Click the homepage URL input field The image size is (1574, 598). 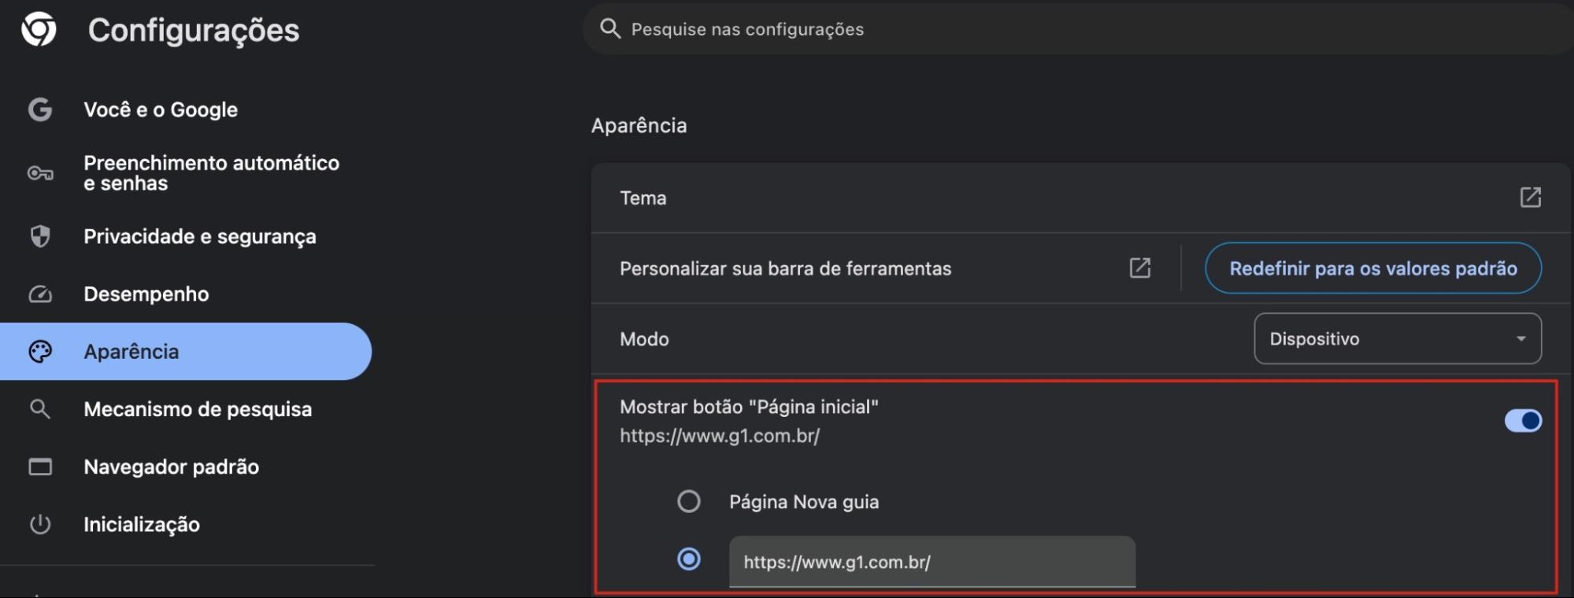pyautogui.click(x=932, y=562)
